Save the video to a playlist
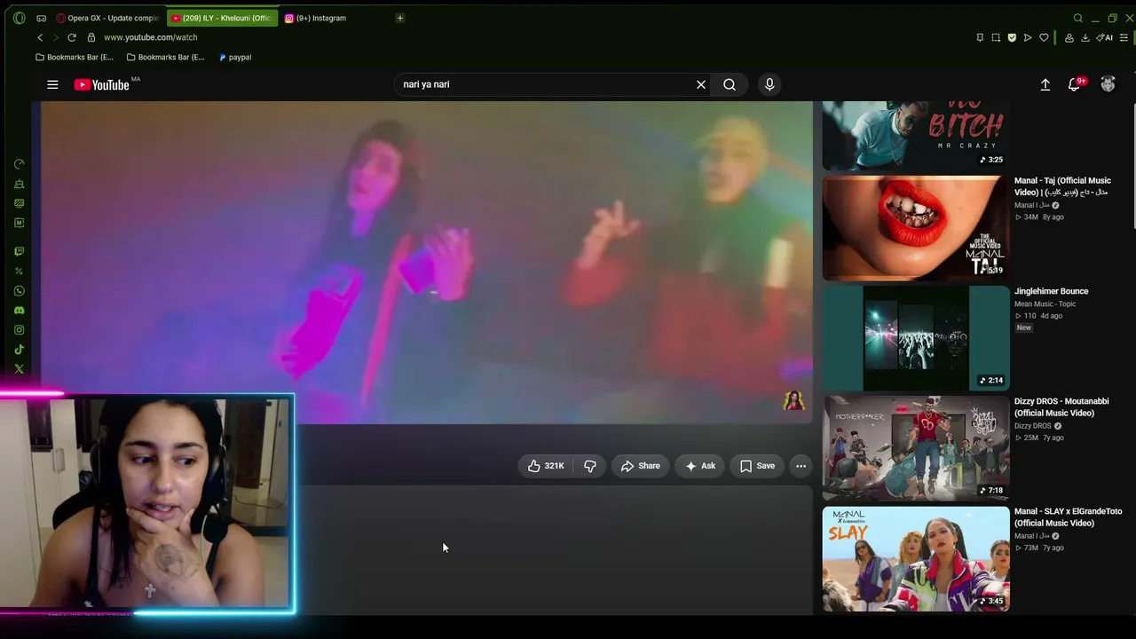 [757, 466]
